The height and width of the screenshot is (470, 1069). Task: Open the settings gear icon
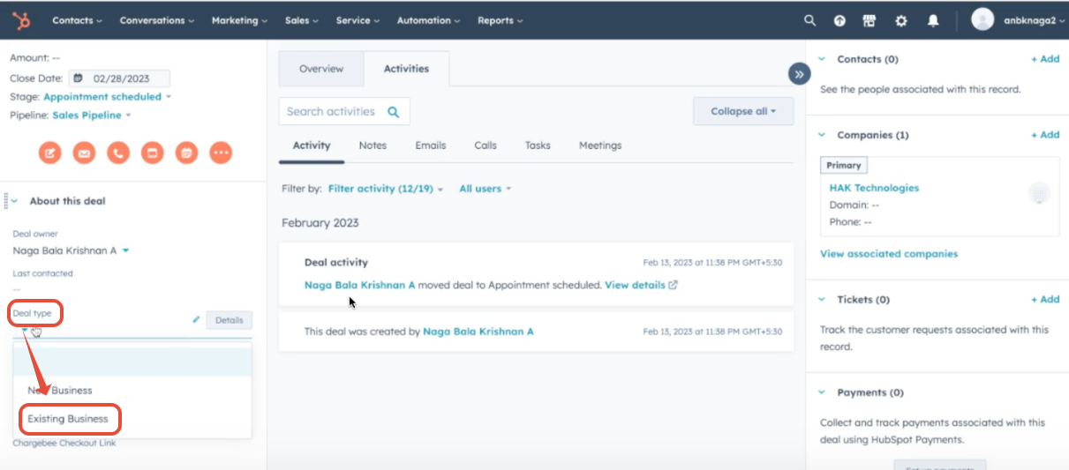[900, 20]
